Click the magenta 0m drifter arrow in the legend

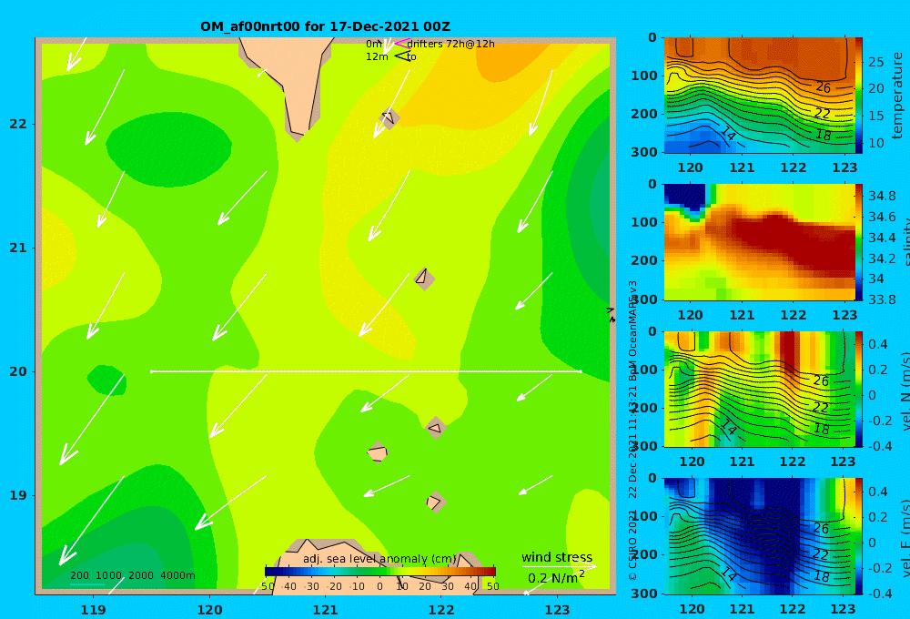point(402,43)
